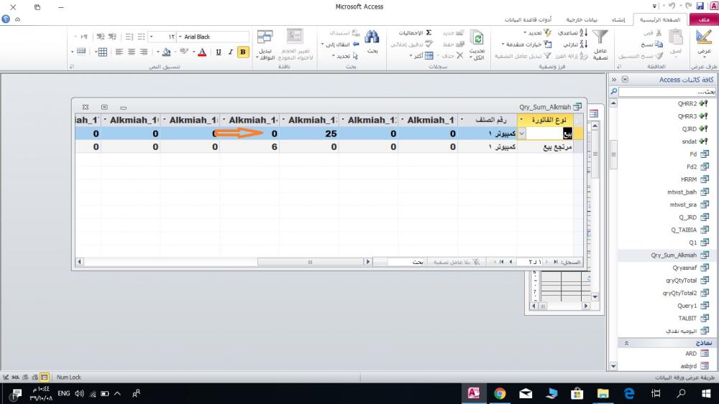
Task: Click the Refresh All icon (تحديث الكل)
Action: click(x=477, y=38)
